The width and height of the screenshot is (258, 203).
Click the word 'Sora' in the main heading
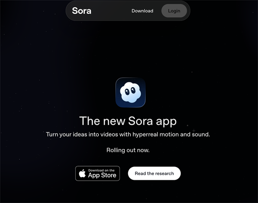(x=141, y=121)
